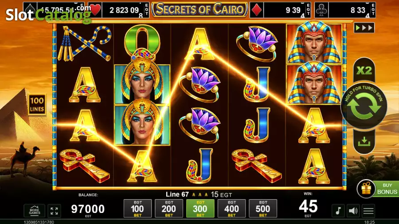
Task: Click the pharaoh symbol on top of reel five
Action: coord(314,43)
